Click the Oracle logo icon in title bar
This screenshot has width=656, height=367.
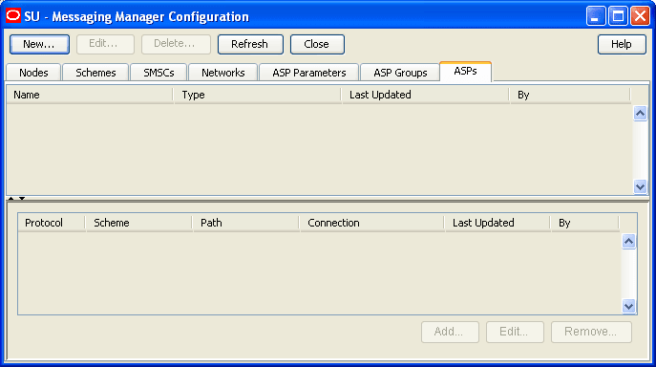click(x=13, y=16)
